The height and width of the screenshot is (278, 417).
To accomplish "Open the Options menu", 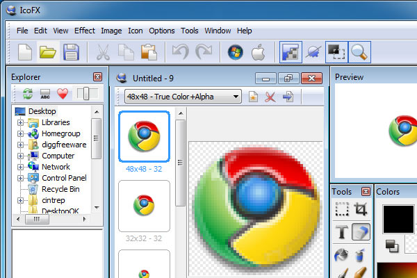I will tap(162, 31).
